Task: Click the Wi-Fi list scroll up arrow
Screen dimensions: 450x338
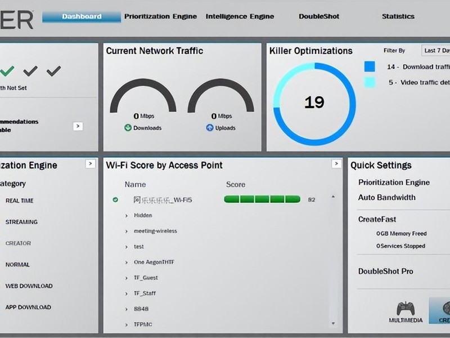Action: pos(333,197)
